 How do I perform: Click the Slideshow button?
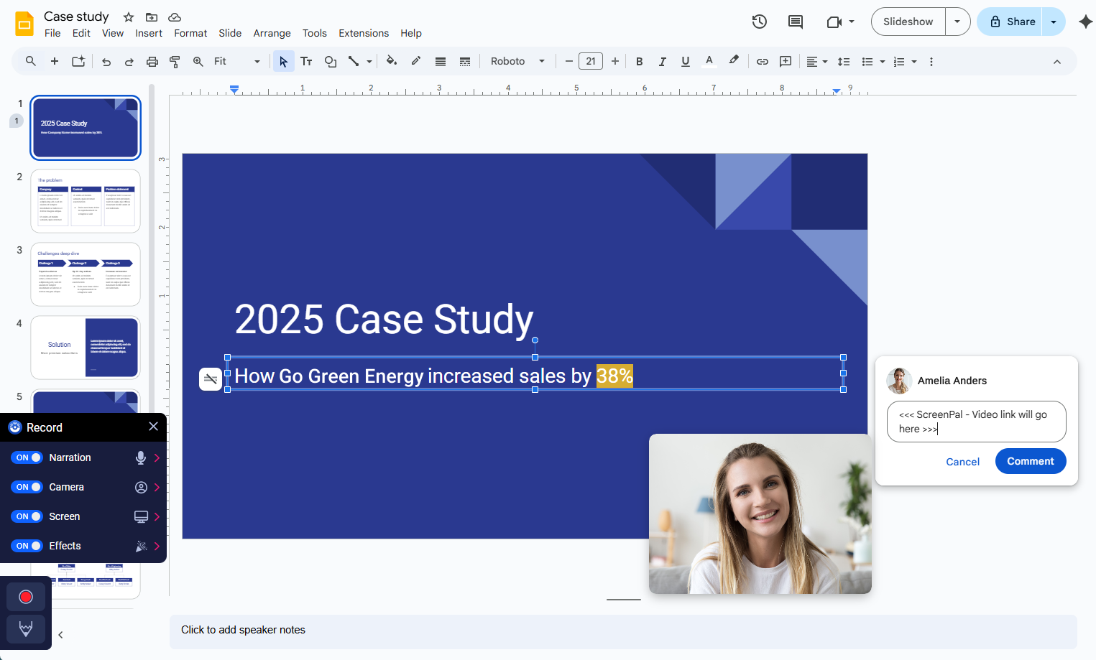click(908, 22)
